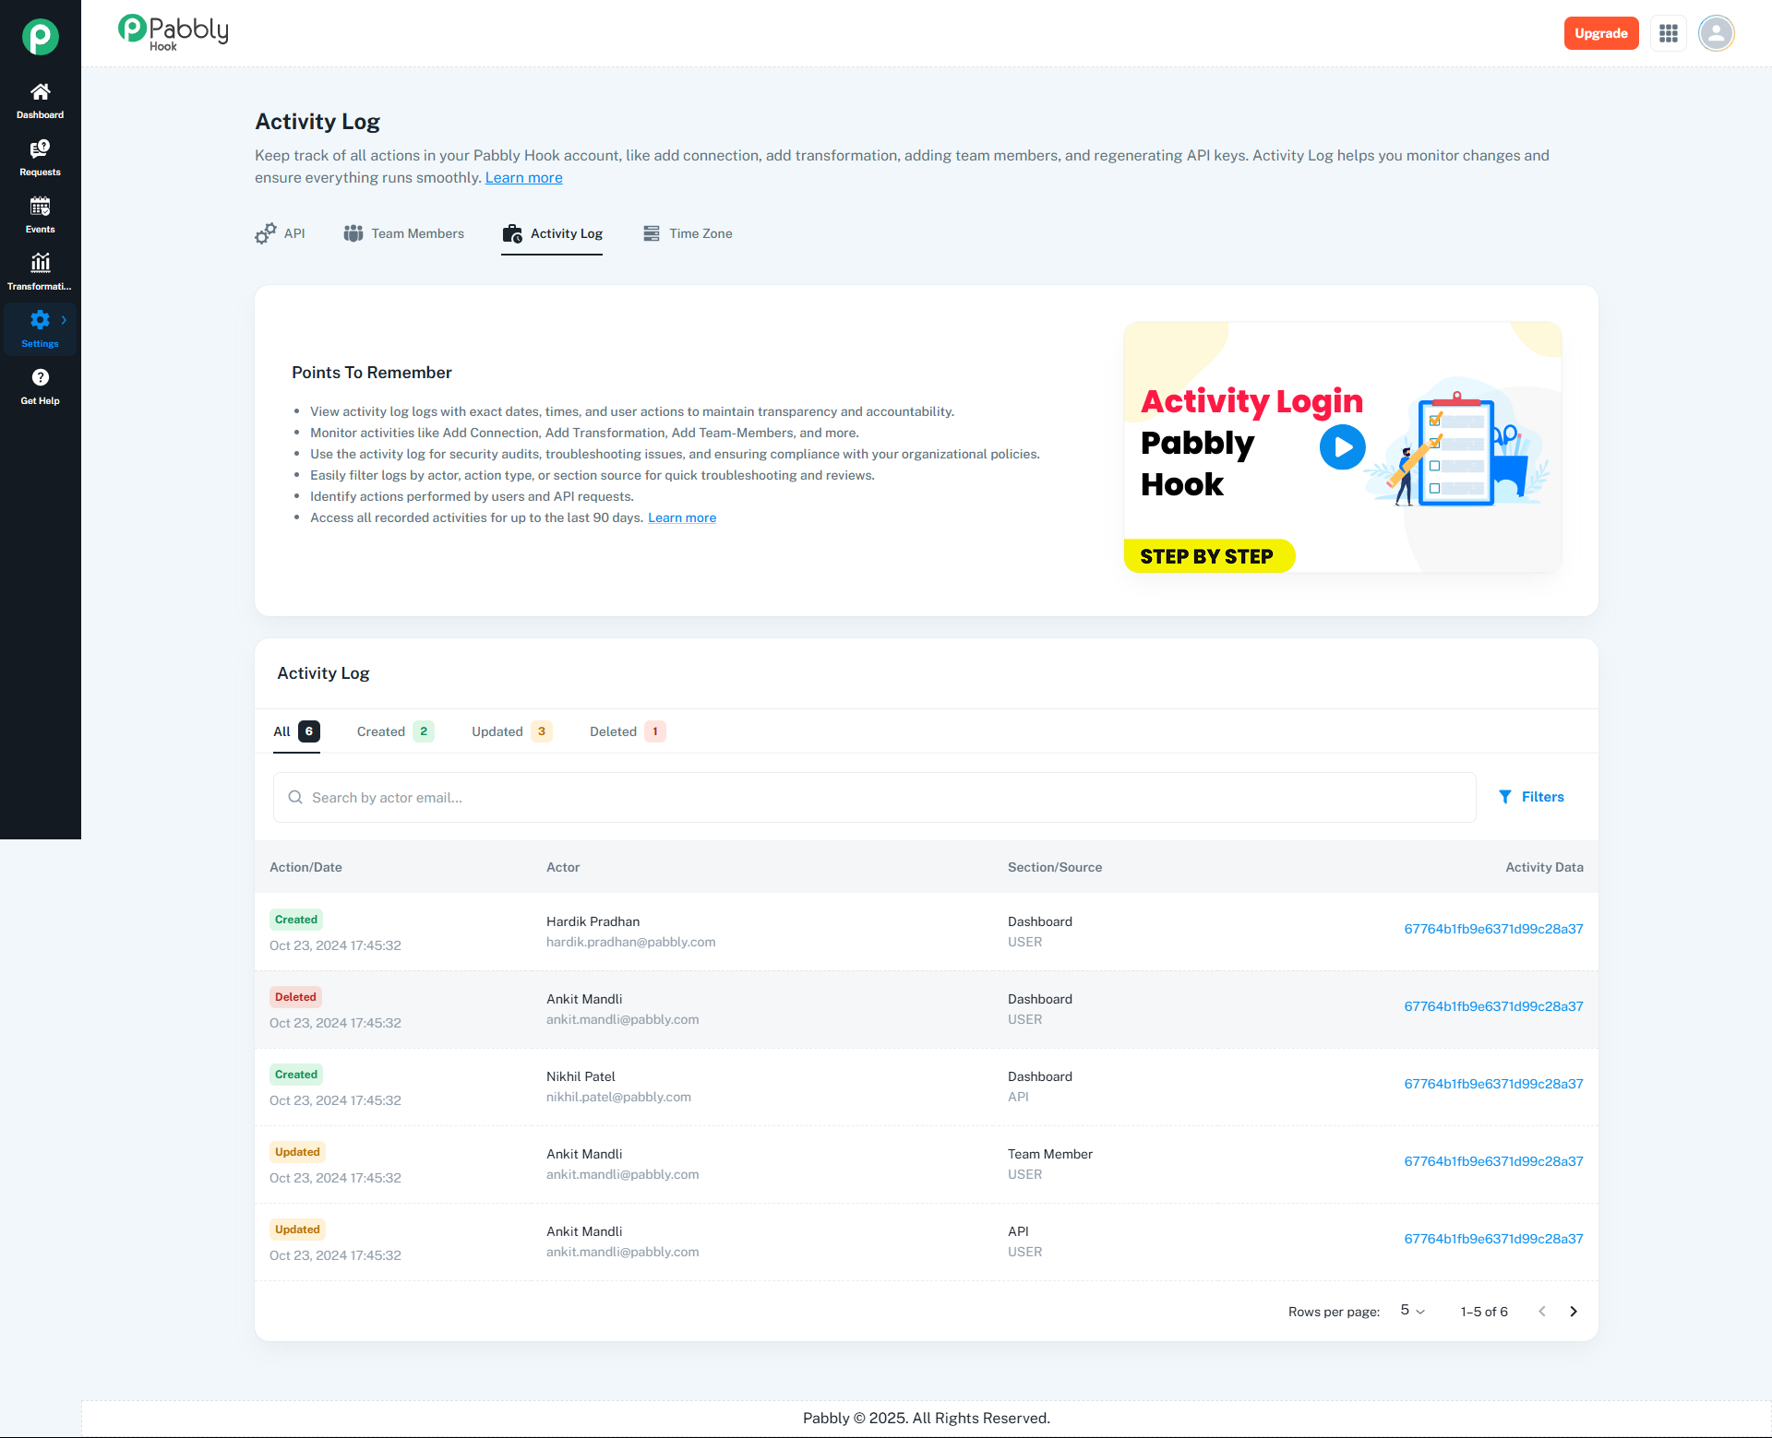1772x1438 pixels.
Task: Click the Created badge in Hardik Pradhan row
Action: coord(296,920)
